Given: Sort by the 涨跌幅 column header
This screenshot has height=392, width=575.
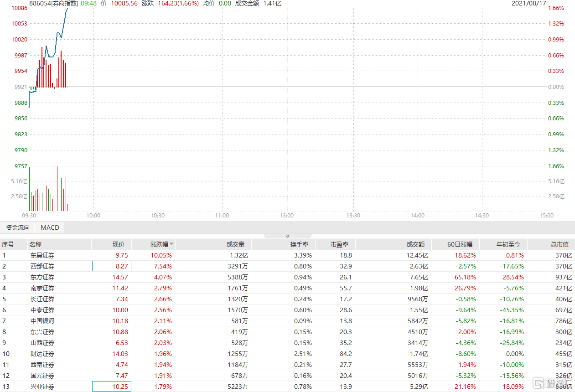Looking at the screenshot, I should [x=159, y=244].
